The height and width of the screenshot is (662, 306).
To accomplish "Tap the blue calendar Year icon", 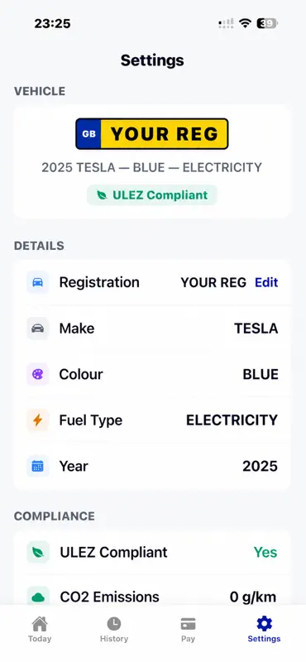I will tap(37, 466).
